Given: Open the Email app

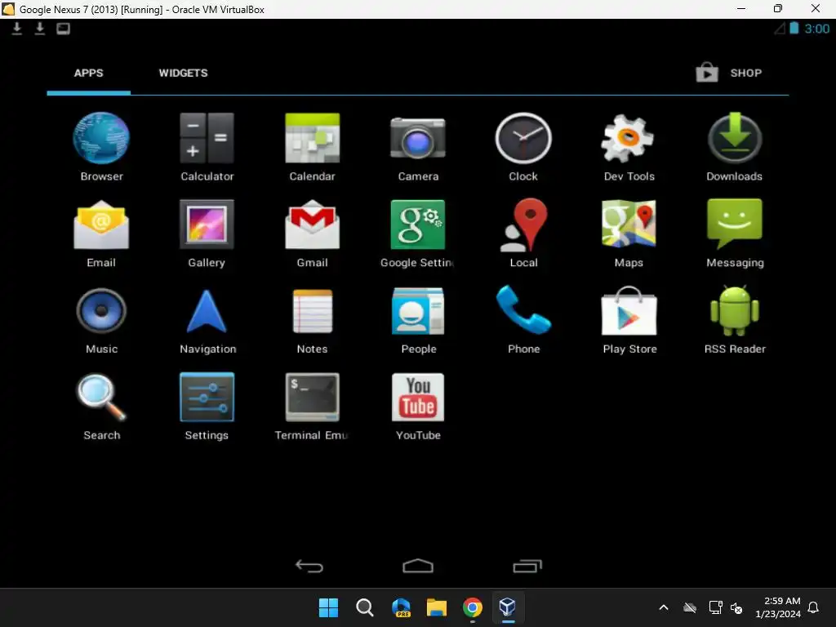Looking at the screenshot, I should coord(101,233).
